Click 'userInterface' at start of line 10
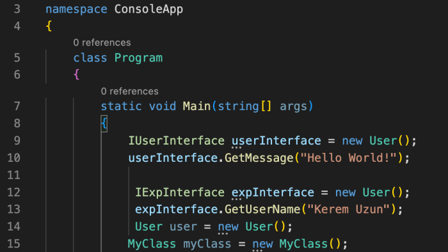This screenshot has width=448, height=252. pyautogui.click(x=173, y=158)
